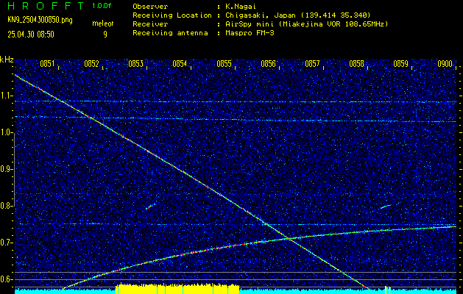463x294 pixels.
Task: Click the 1.0 kHz axis label
Action: [x=6, y=132]
